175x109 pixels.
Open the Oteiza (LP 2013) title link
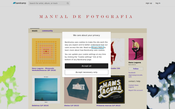(x=71, y=106)
